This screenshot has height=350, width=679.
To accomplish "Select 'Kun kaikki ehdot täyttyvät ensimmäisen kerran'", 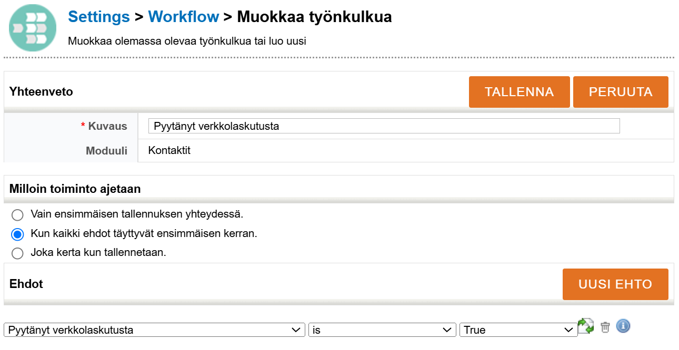I will pos(17,234).
